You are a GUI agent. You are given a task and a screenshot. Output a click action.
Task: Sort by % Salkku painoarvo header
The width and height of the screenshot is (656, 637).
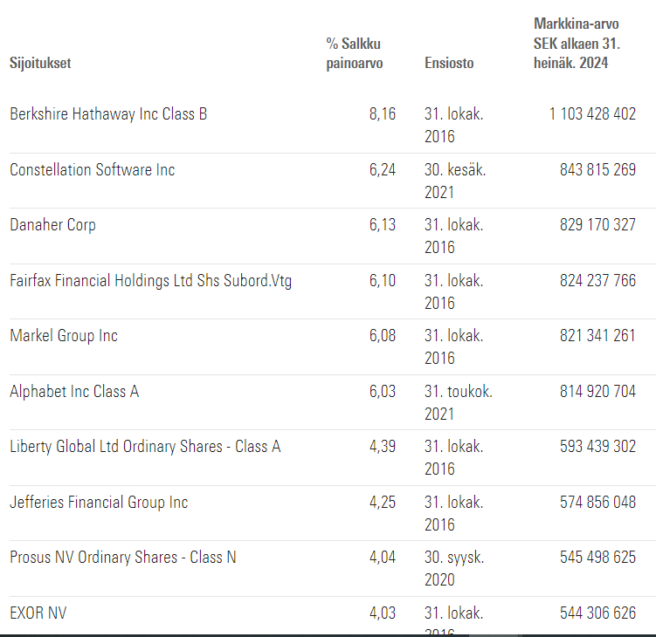tap(354, 52)
